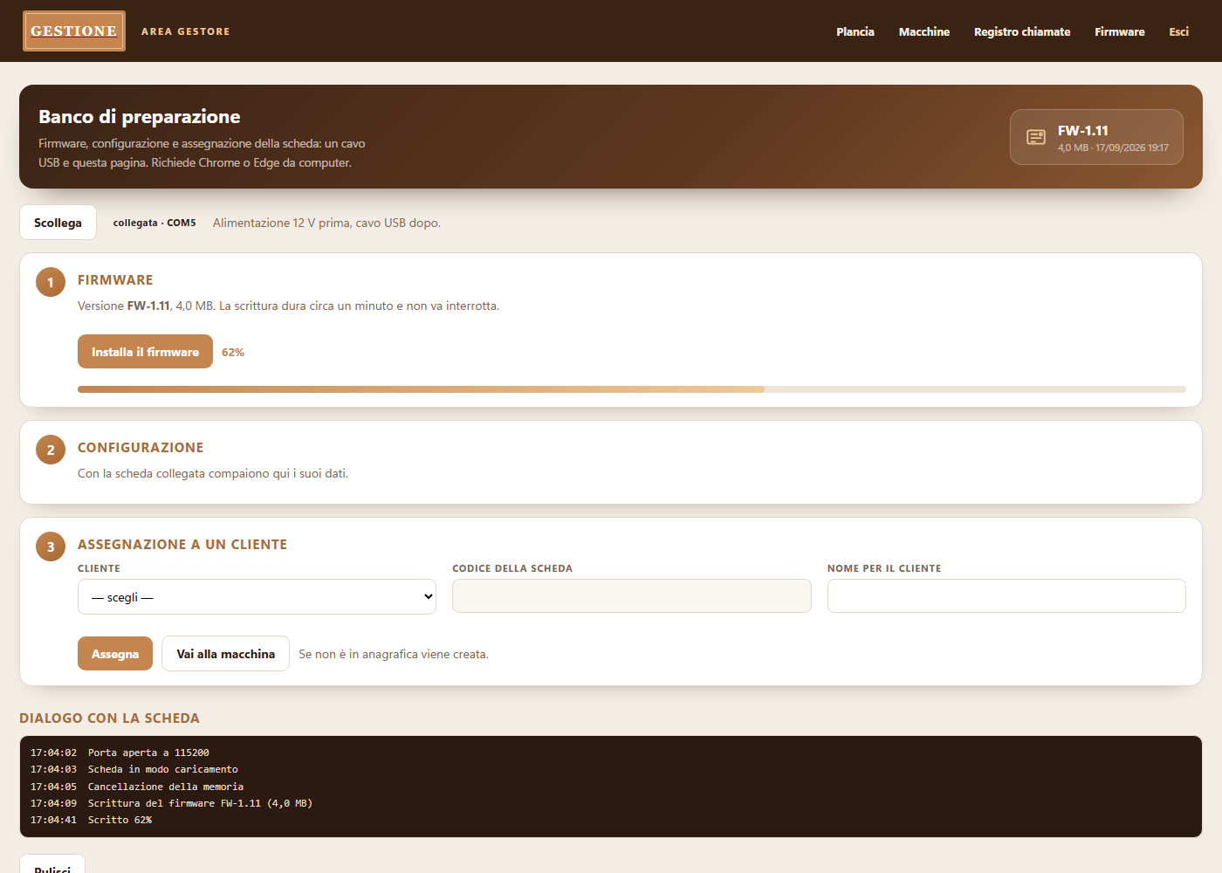Click Installa il firmware

145,352
